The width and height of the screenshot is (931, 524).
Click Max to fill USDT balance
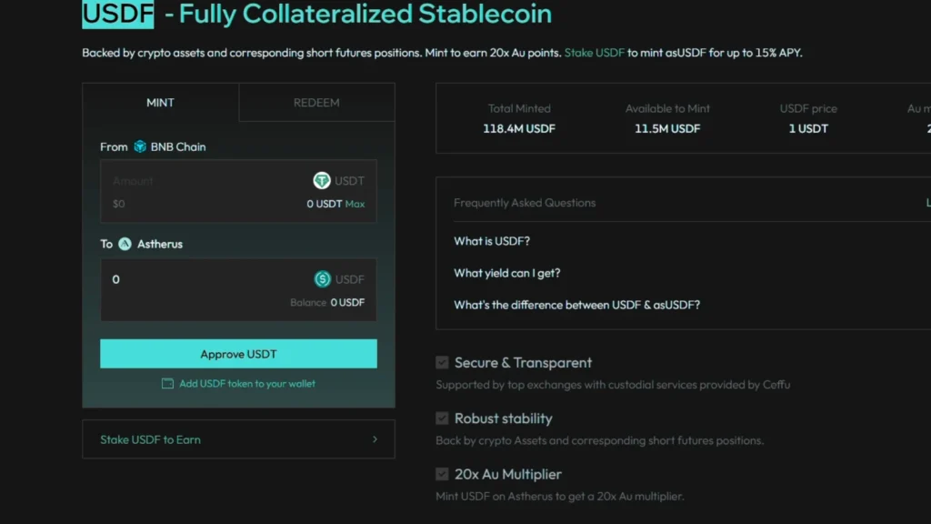coord(355,204)
